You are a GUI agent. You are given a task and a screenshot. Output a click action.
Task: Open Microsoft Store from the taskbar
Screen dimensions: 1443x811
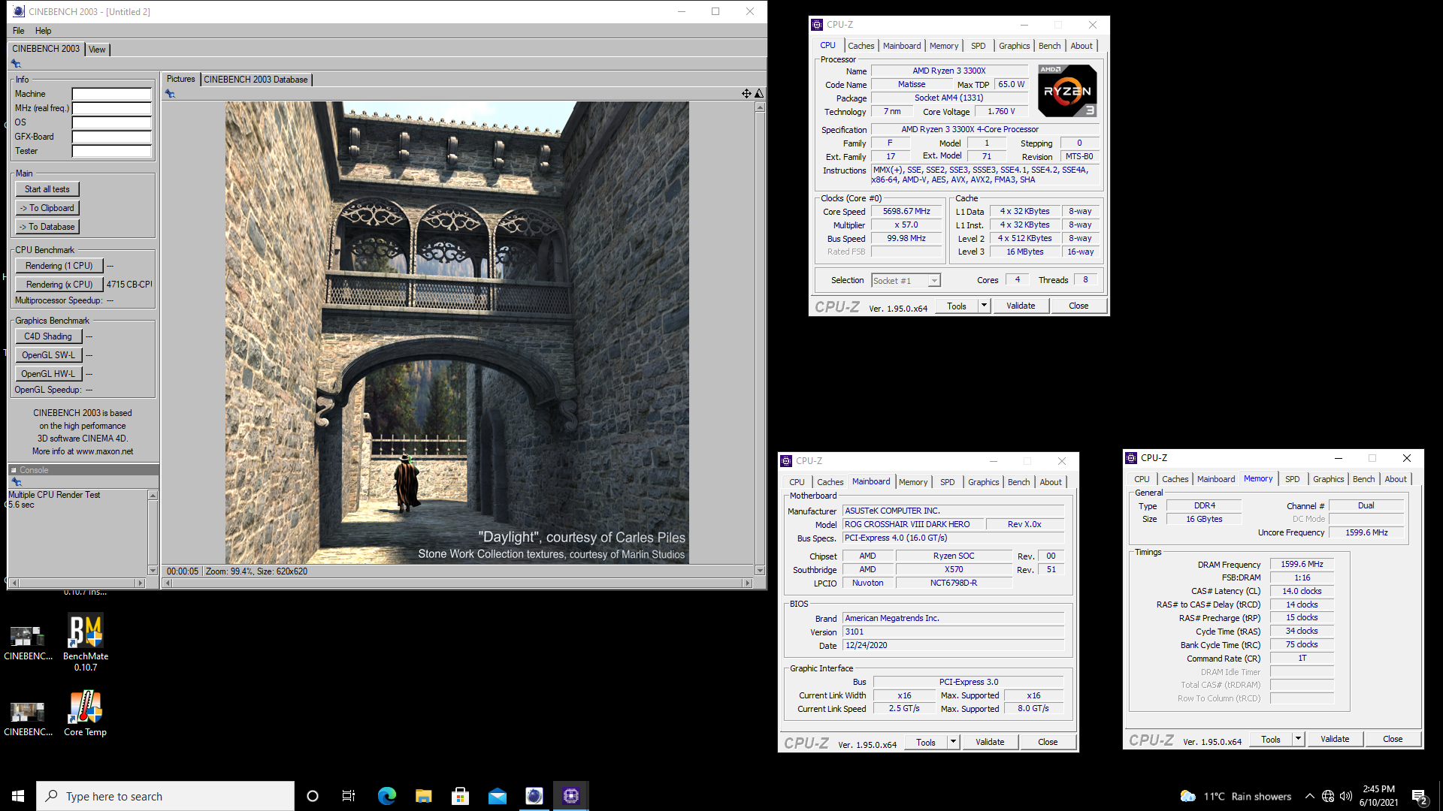click(460, 796)
